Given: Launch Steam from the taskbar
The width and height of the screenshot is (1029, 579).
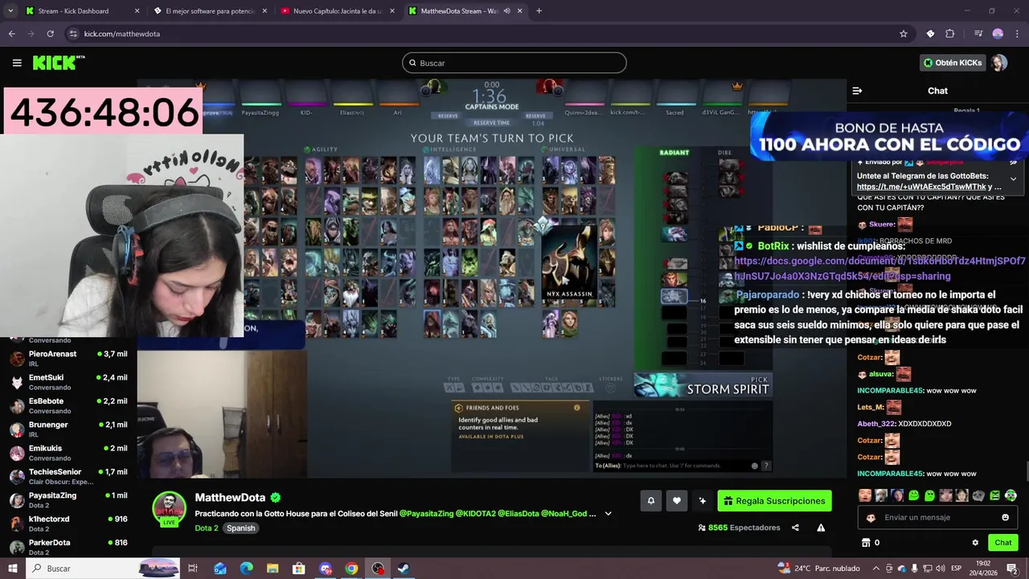Looking at the screenshot, I should point(404,569).
